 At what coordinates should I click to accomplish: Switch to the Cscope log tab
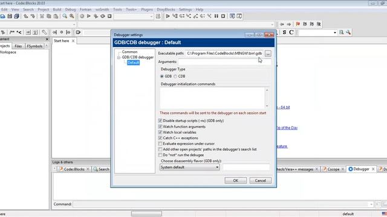[x=333, y=169]
